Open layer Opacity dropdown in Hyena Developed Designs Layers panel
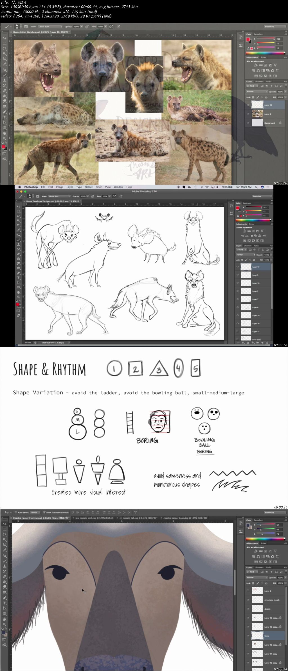Viewport: 288px width, 671px height. (x=271, y=255)
